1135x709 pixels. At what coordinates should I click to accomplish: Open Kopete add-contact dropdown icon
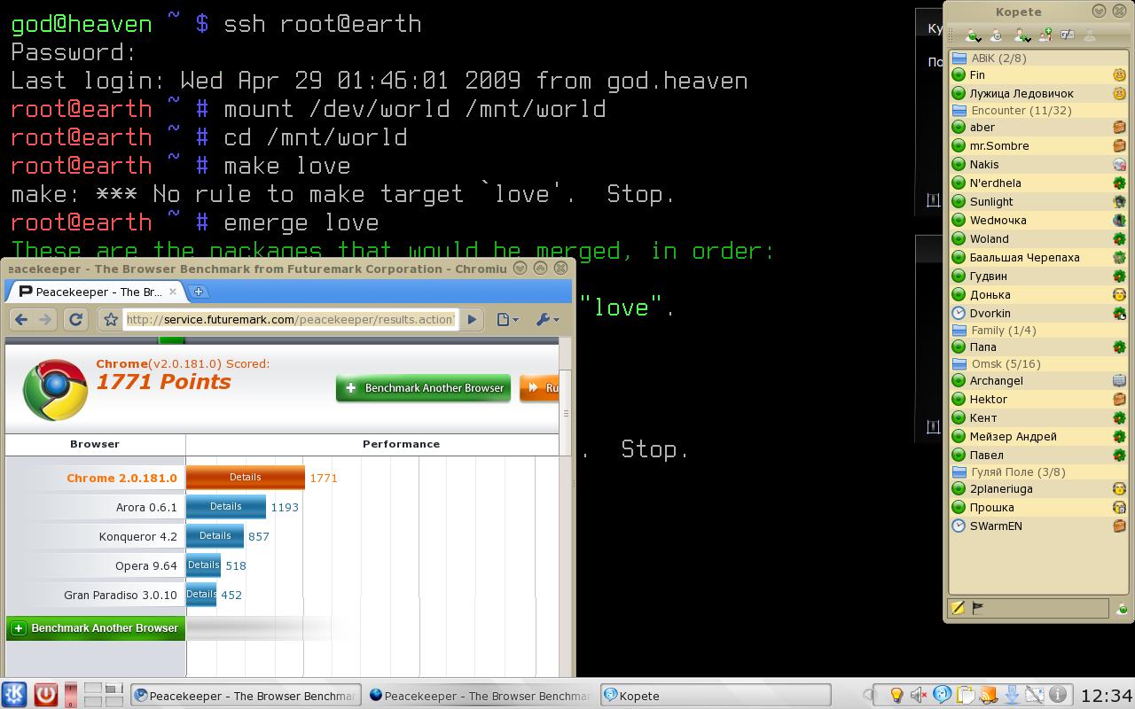pos(1022,35)
